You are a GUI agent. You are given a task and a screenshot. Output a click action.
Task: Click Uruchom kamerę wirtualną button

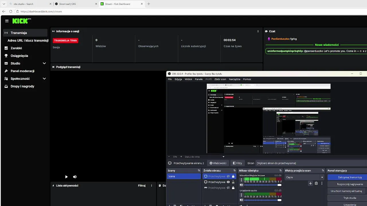pyautogui.click(x=347, y=191)
